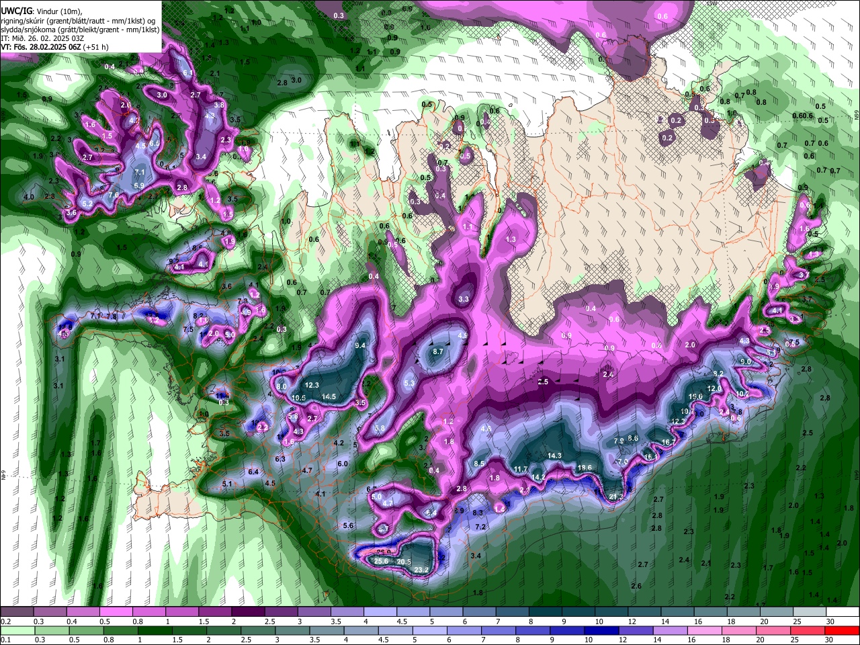The width and height of the screenshot is (860, 645).
Task: Click the '11.7' precipitation value on the map
Action: click(521, 469)
